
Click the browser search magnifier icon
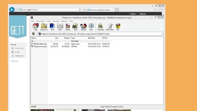point(80,10)
